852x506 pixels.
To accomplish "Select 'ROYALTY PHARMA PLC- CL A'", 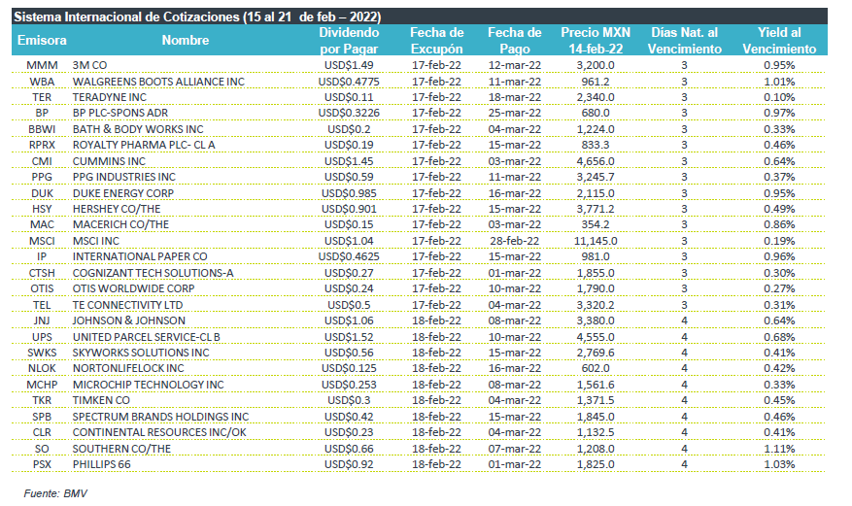I will tap(144, 145).
